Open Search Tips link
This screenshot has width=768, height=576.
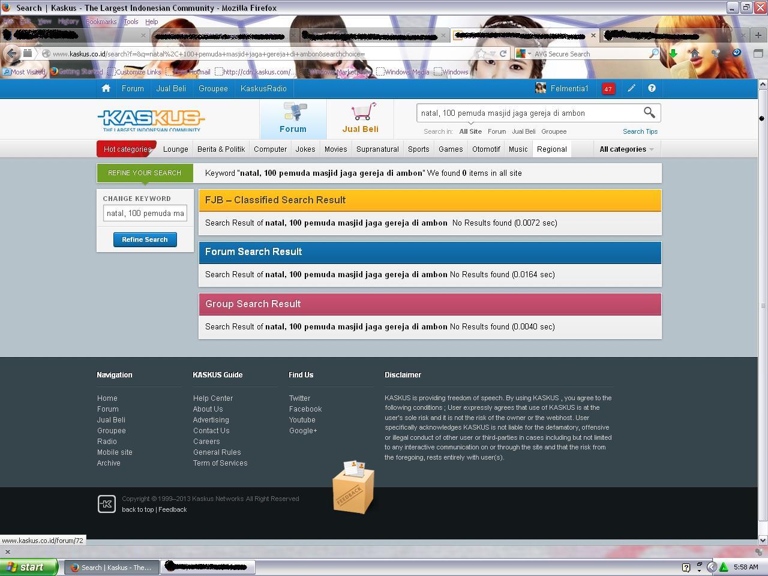point(640,131)
